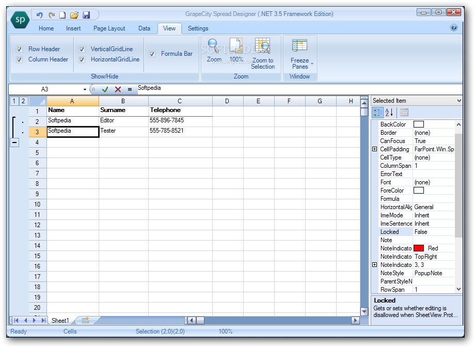
Task: Select column header C
Action: pyautogui.click(x=180, y=101)
